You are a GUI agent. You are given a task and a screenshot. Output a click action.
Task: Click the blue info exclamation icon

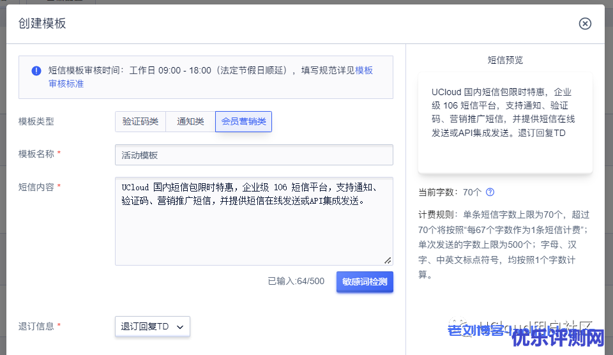pos(36,71)
